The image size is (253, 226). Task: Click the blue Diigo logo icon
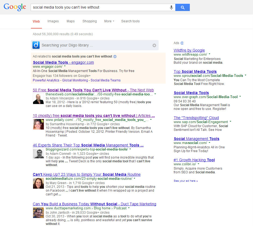tap(36, 45)
